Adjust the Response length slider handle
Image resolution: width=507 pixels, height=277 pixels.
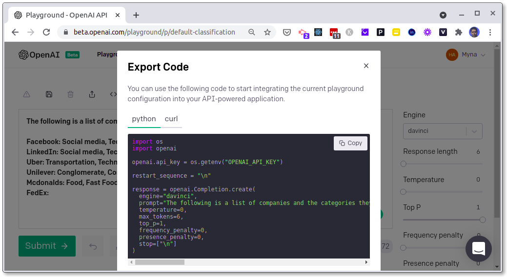tap(403, 164)
